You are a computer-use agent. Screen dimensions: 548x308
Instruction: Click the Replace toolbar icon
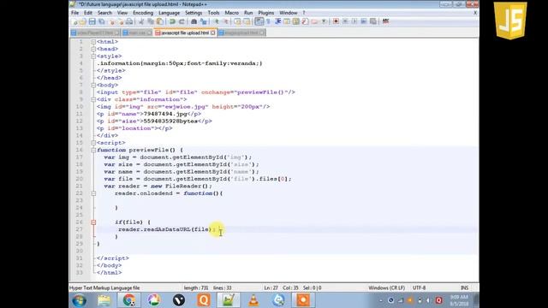pyautogui.click(x=204, y=21)
